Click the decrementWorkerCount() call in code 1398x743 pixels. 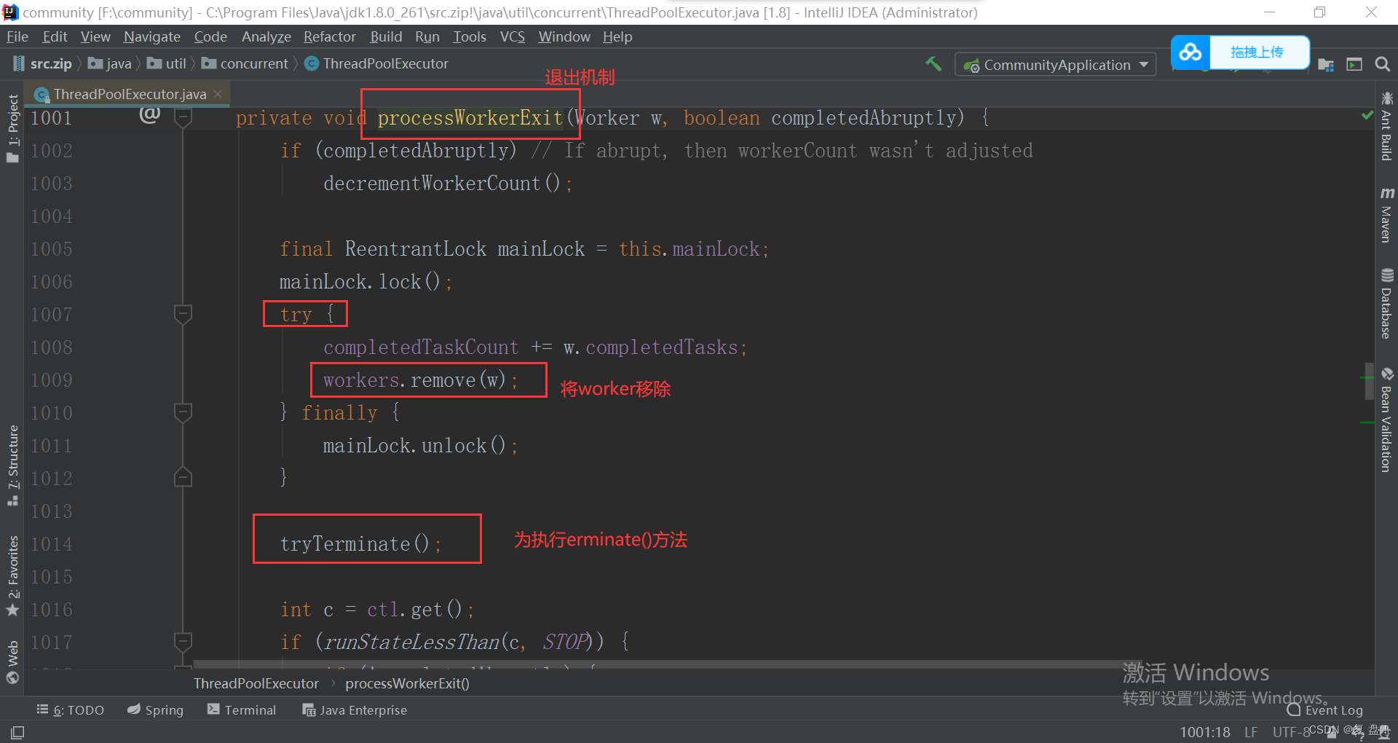448,183
